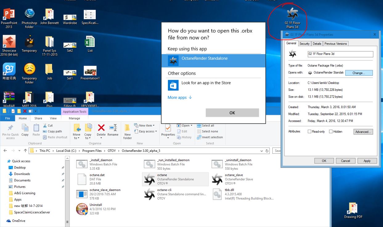Click OTOY in the address breadcrumb
This screenshot has width=383, height=227.
click(x=112, y=151)
